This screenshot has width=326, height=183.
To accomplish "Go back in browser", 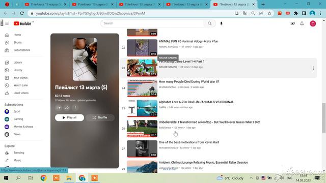I will 6,13.
